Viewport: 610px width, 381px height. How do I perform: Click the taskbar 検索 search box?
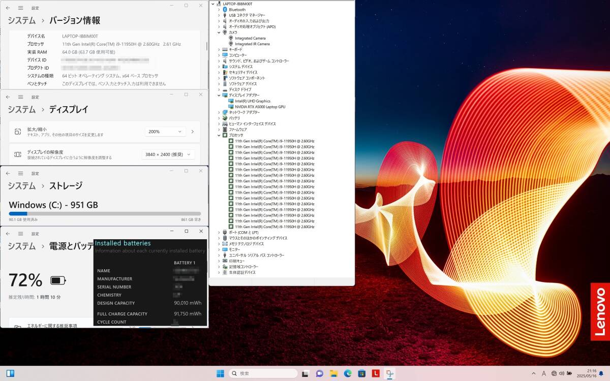(263, 373)
